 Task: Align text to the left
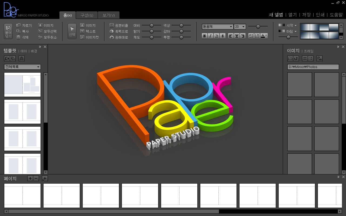coord(231,36)
